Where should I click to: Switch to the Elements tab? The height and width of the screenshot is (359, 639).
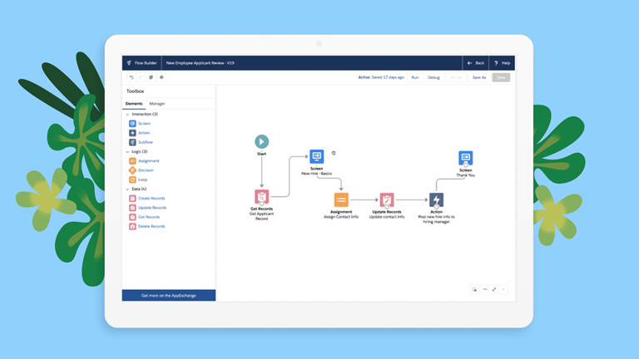[x=134, y=104]
